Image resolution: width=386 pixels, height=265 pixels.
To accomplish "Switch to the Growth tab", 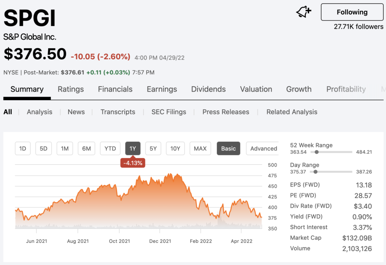I will (299, 89).
